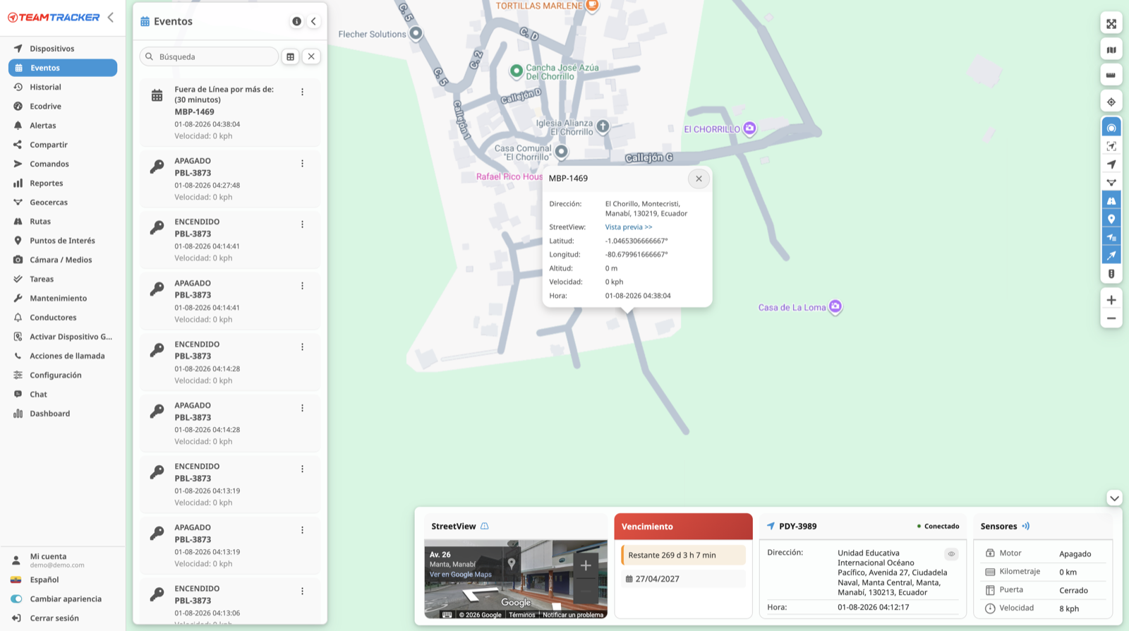This screenshot has height=631, width=1129.
Task: Open the Vista previa >> StreetView link
Action: [x=629, y=227]
